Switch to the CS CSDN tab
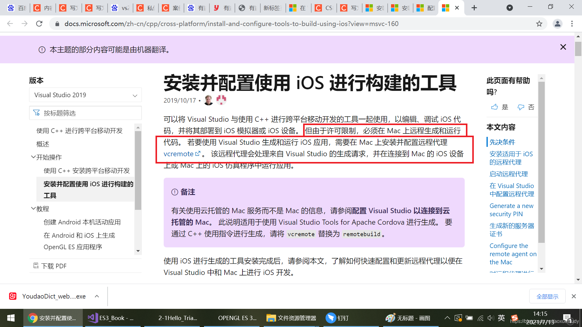The height and width of the screenshot is (327, 582). [324, 8]
